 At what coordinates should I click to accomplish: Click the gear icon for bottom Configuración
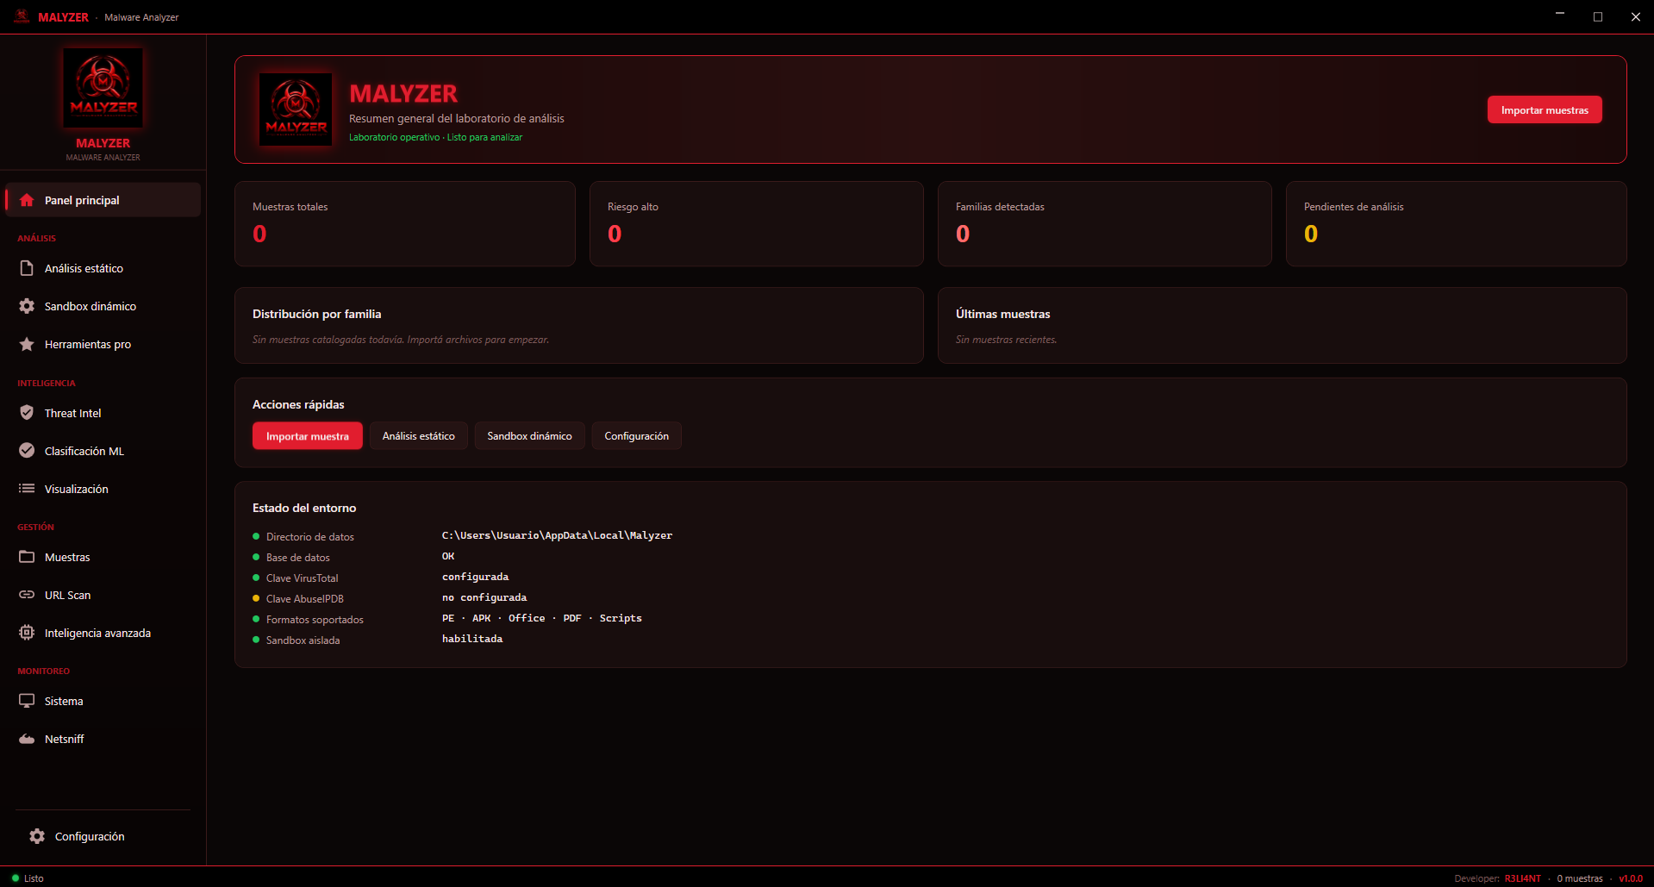[x=37, y=836]
